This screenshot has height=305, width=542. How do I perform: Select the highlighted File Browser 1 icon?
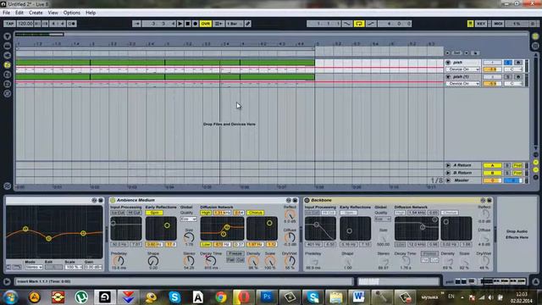click(x=7, y=65)
